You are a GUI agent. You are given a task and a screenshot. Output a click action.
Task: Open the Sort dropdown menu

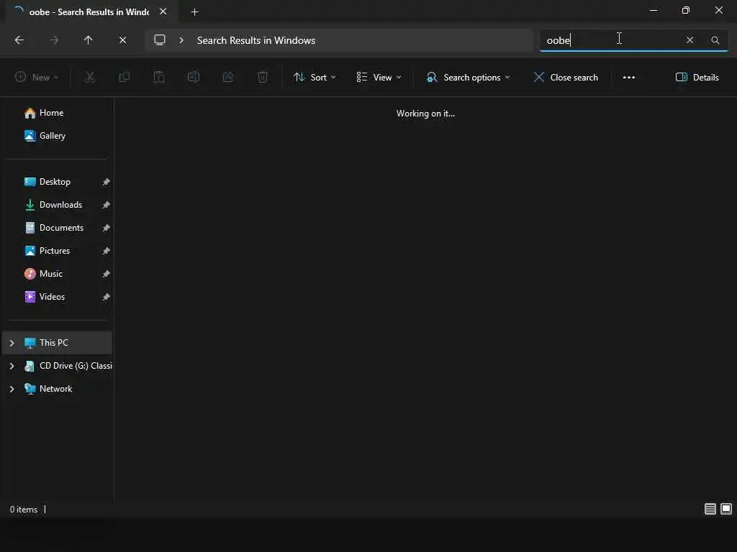pyautogui.click(x=315, y=78)
